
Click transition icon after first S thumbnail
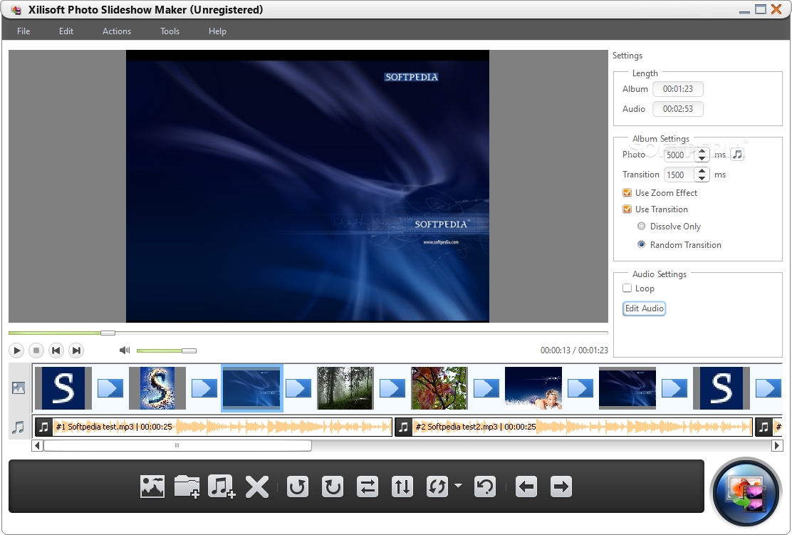click(x=110, y=388)
